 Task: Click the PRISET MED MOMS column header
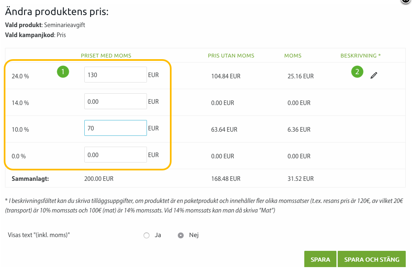(x=106, y=56)
